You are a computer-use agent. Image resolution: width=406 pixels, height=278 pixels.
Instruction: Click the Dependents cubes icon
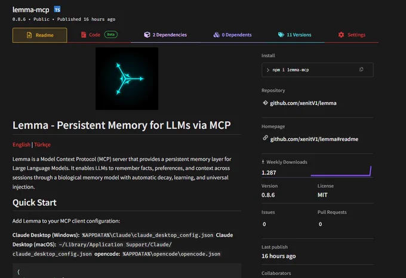click(x=217, y=35)
